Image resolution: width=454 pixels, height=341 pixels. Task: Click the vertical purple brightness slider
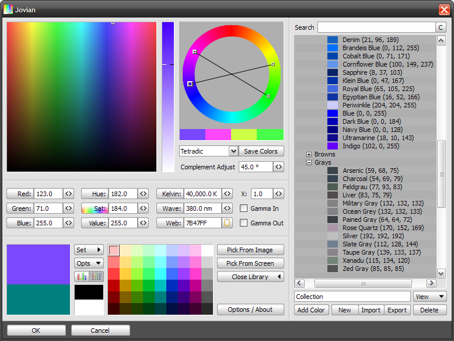(168, 97)
